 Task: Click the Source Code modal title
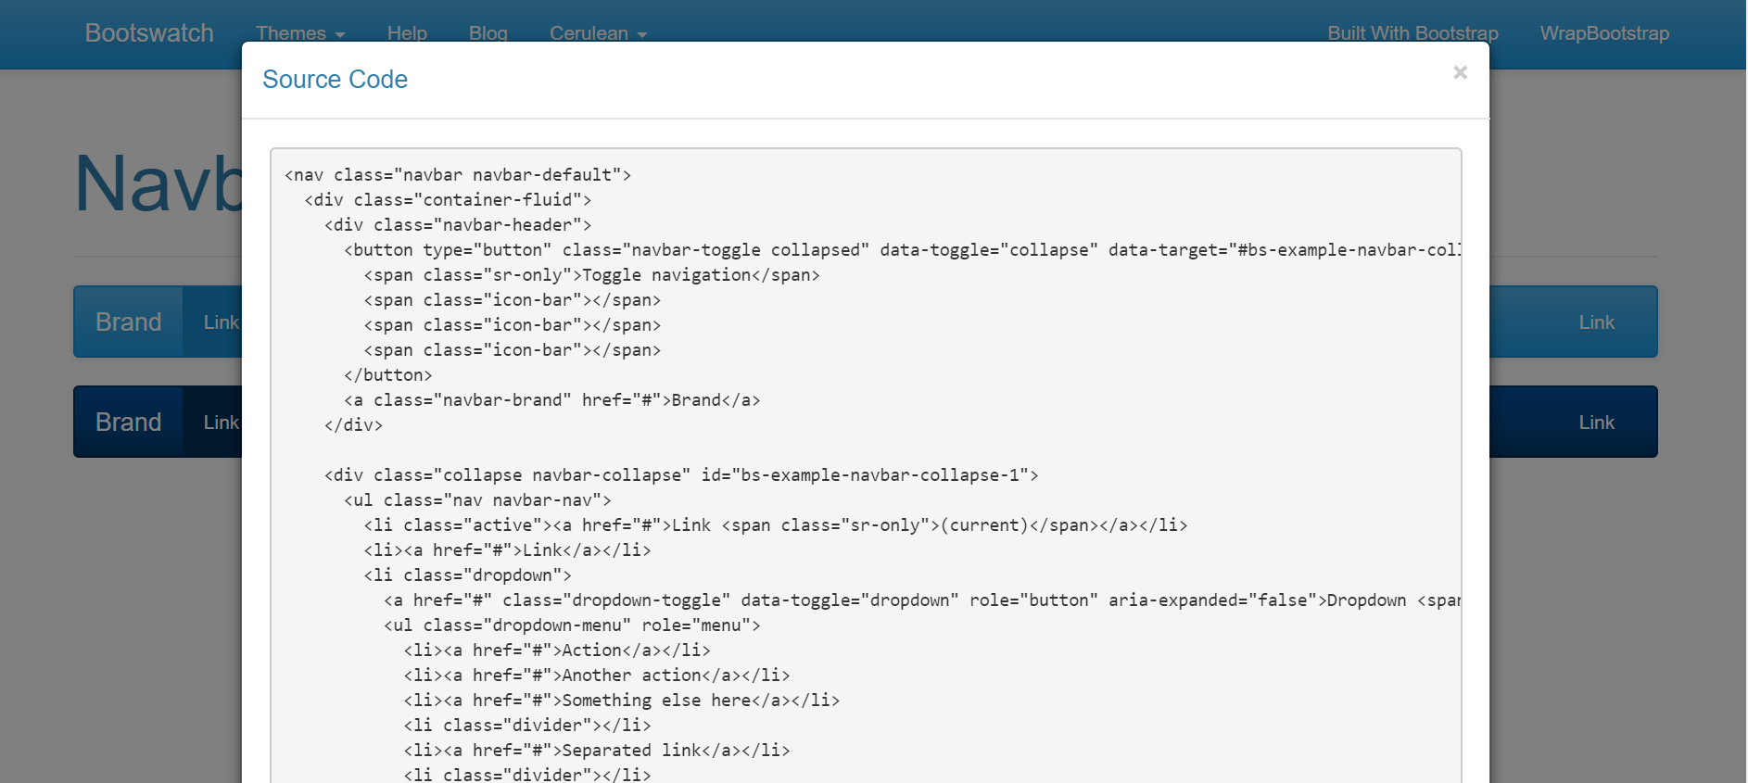pyautogui.click(x=335, y=80)
